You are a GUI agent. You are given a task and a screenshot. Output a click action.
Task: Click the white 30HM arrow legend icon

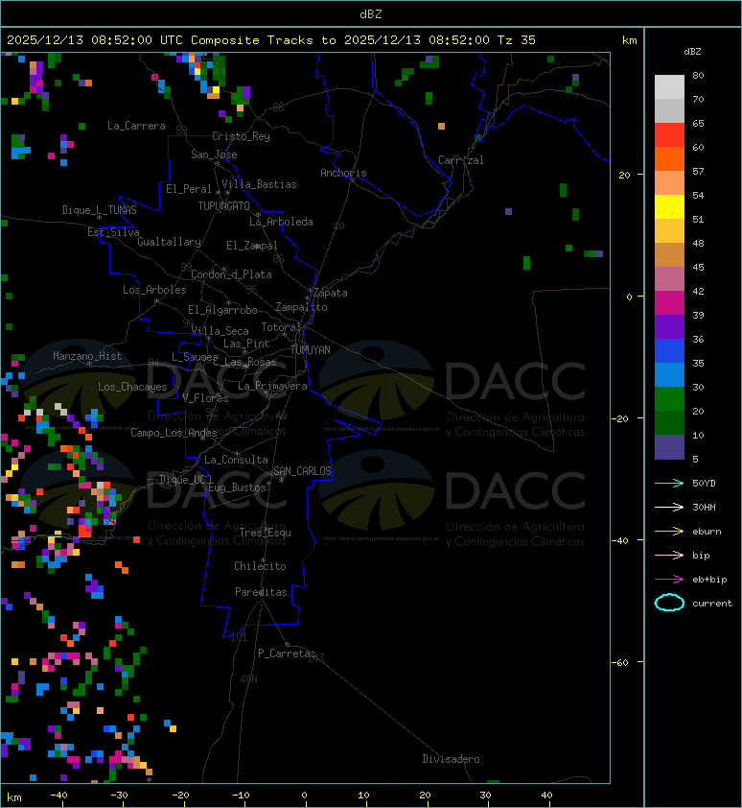click(669, 508)
